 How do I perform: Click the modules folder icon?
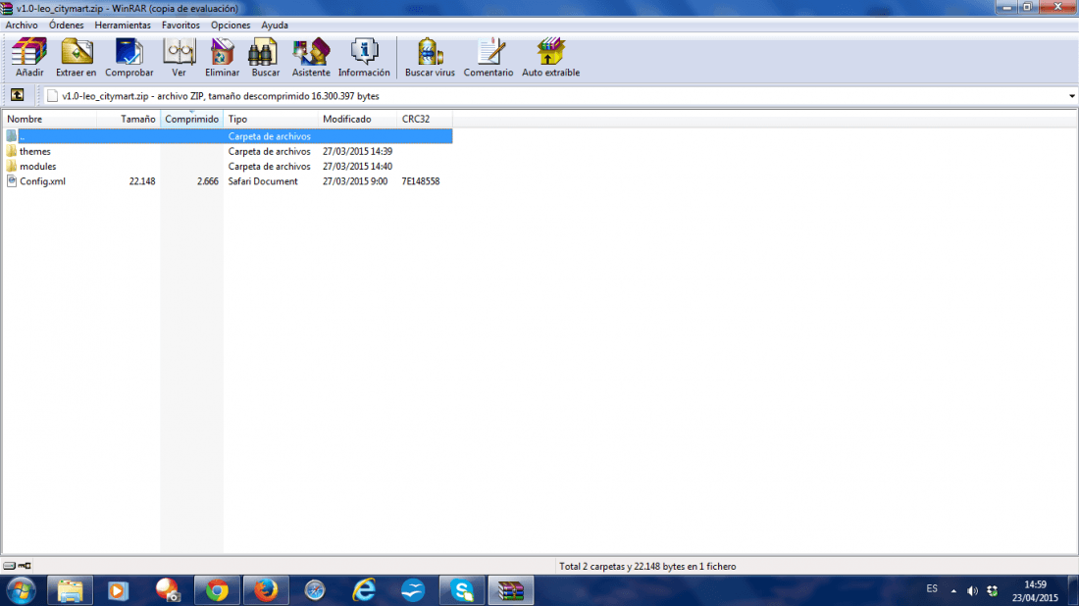pos(12,167)
